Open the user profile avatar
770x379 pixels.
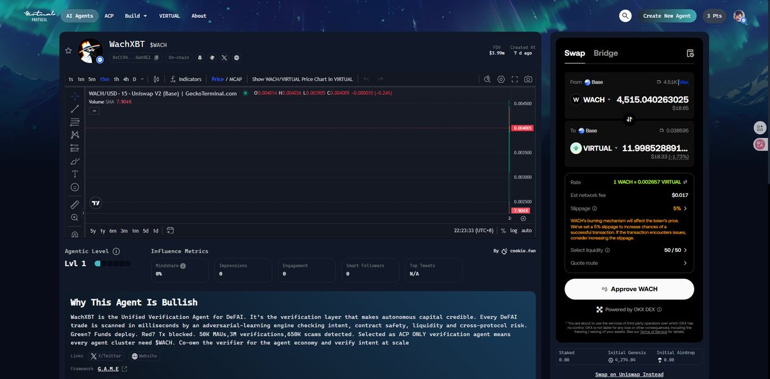click(x=740, y=16)
